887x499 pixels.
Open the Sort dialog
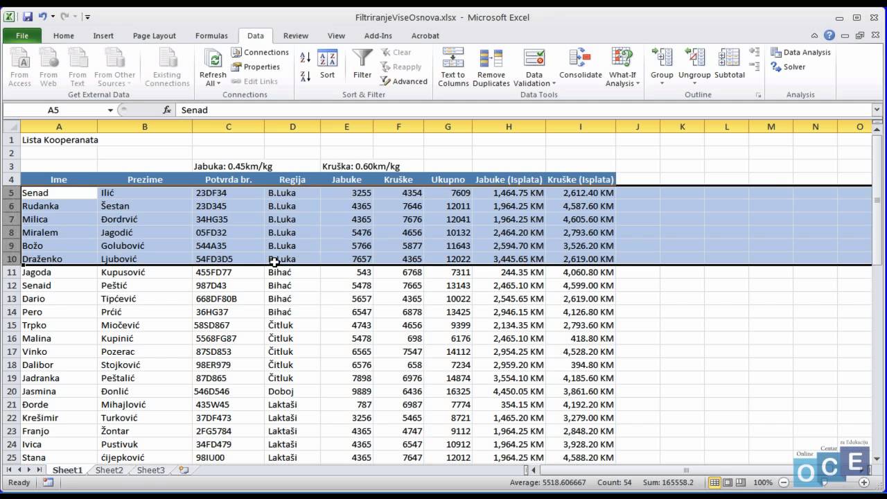(327, 64)
